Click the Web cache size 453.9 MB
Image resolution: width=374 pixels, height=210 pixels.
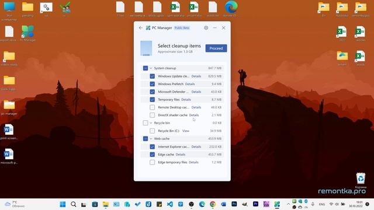coord(214,139)
